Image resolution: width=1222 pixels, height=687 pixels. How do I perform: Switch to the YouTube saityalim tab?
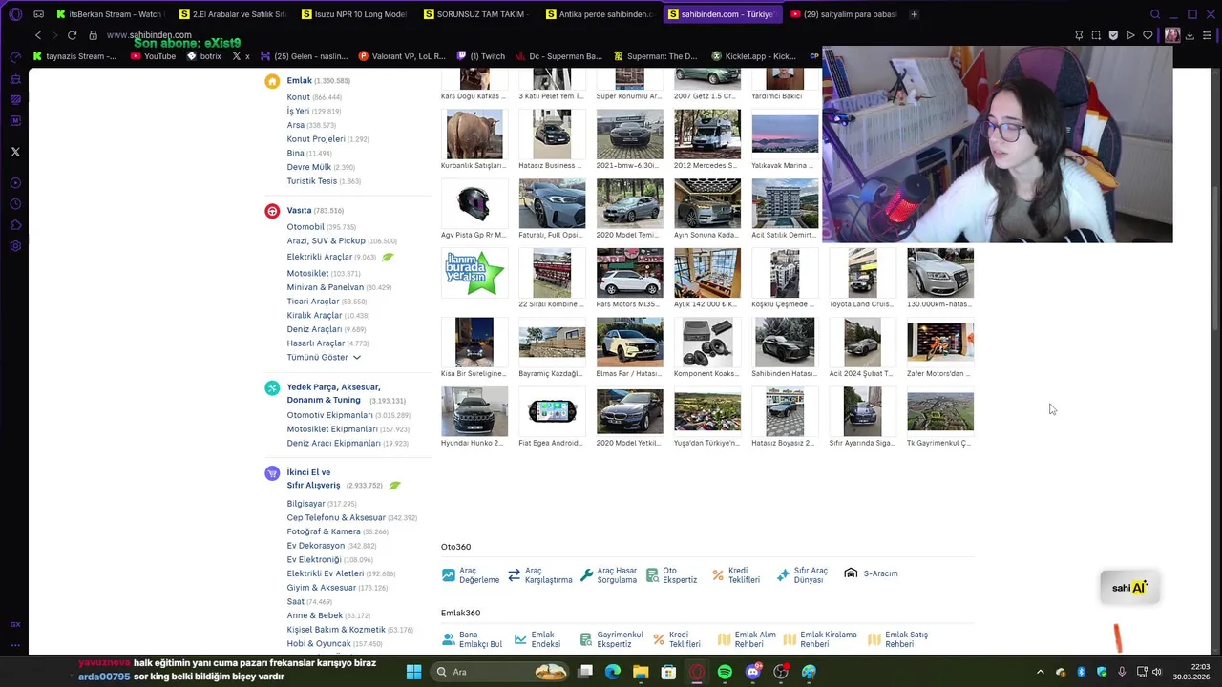point(843,14)
